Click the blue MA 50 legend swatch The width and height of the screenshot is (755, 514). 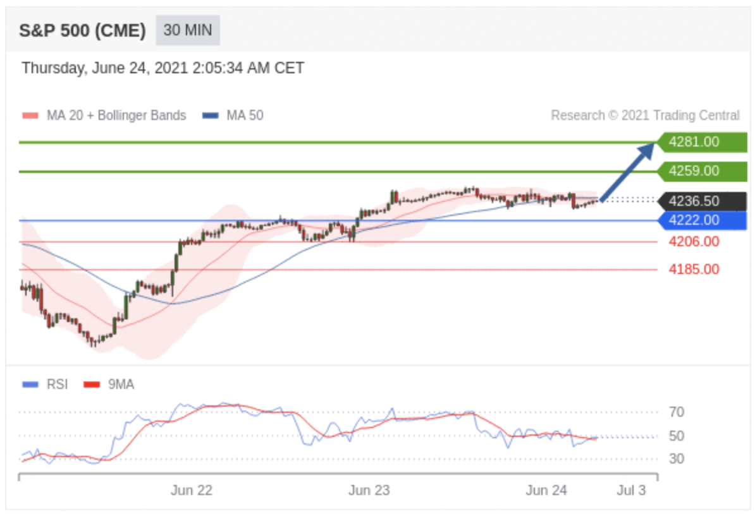pos(211,116)
